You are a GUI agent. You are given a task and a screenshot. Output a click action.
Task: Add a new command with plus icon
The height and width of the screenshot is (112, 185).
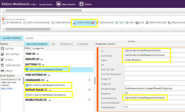point(89,80)
